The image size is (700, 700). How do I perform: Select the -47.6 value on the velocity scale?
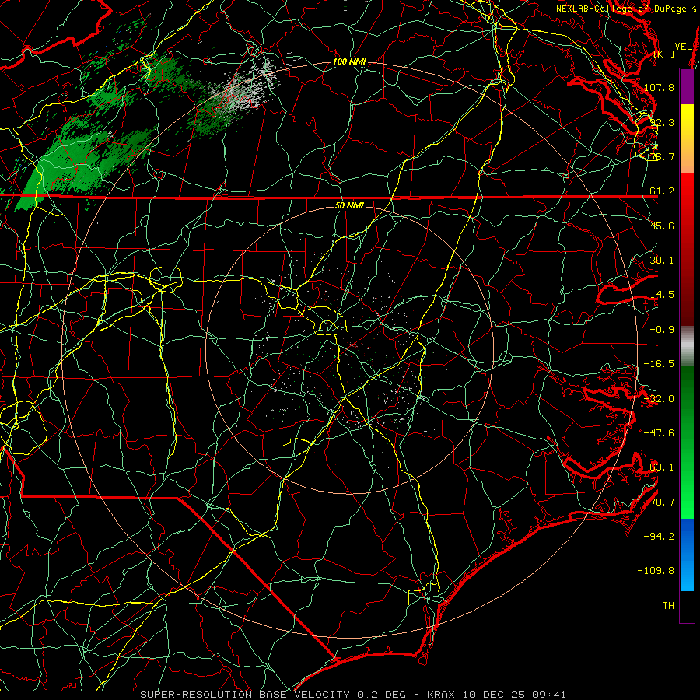[659, 433]
